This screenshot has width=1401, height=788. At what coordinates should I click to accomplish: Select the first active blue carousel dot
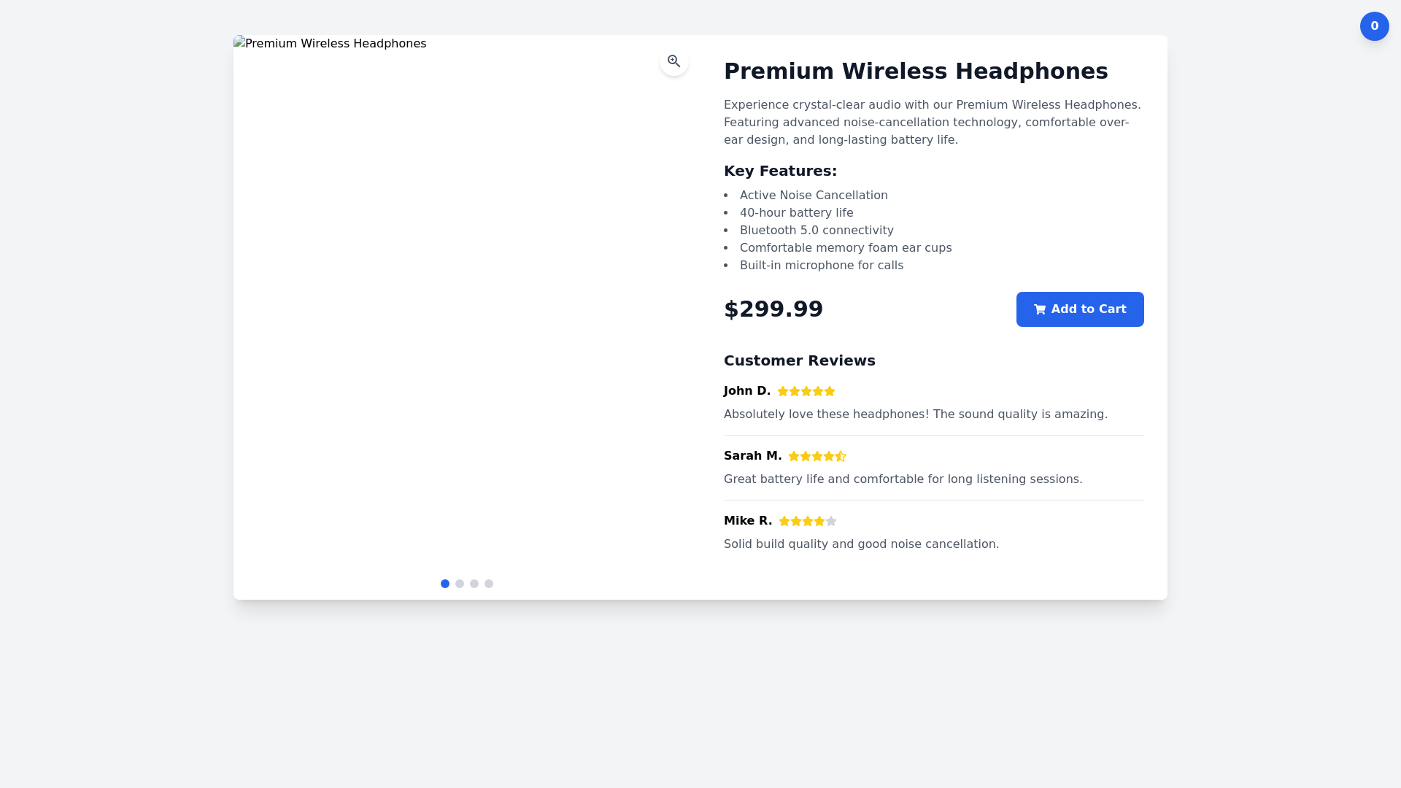click(x=445, y=584)
